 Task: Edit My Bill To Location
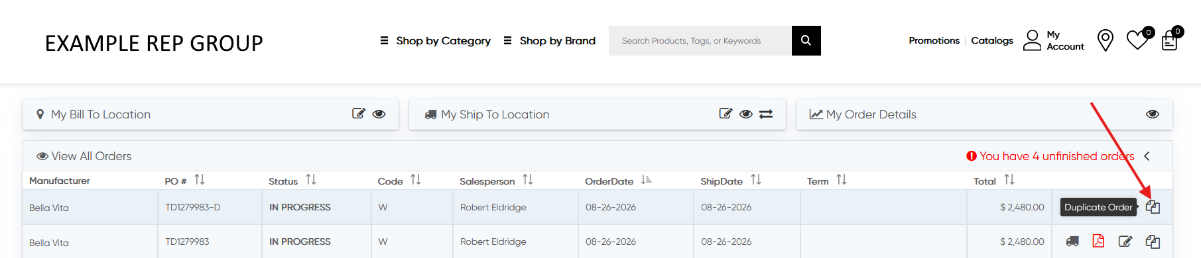tap(359, 114)
